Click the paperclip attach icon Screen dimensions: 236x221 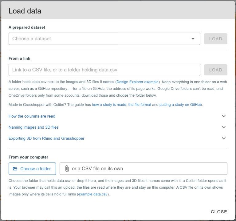(x=67, y=169)
